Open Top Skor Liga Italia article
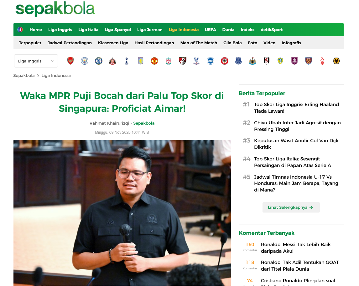 pos(292,162)
